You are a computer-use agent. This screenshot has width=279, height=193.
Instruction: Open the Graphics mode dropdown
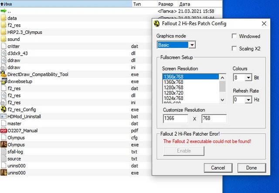192,45
